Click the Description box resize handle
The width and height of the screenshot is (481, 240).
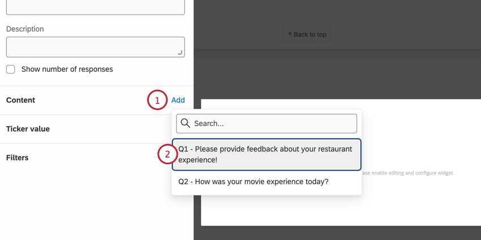pyautogui.click(x=180, y=53)
